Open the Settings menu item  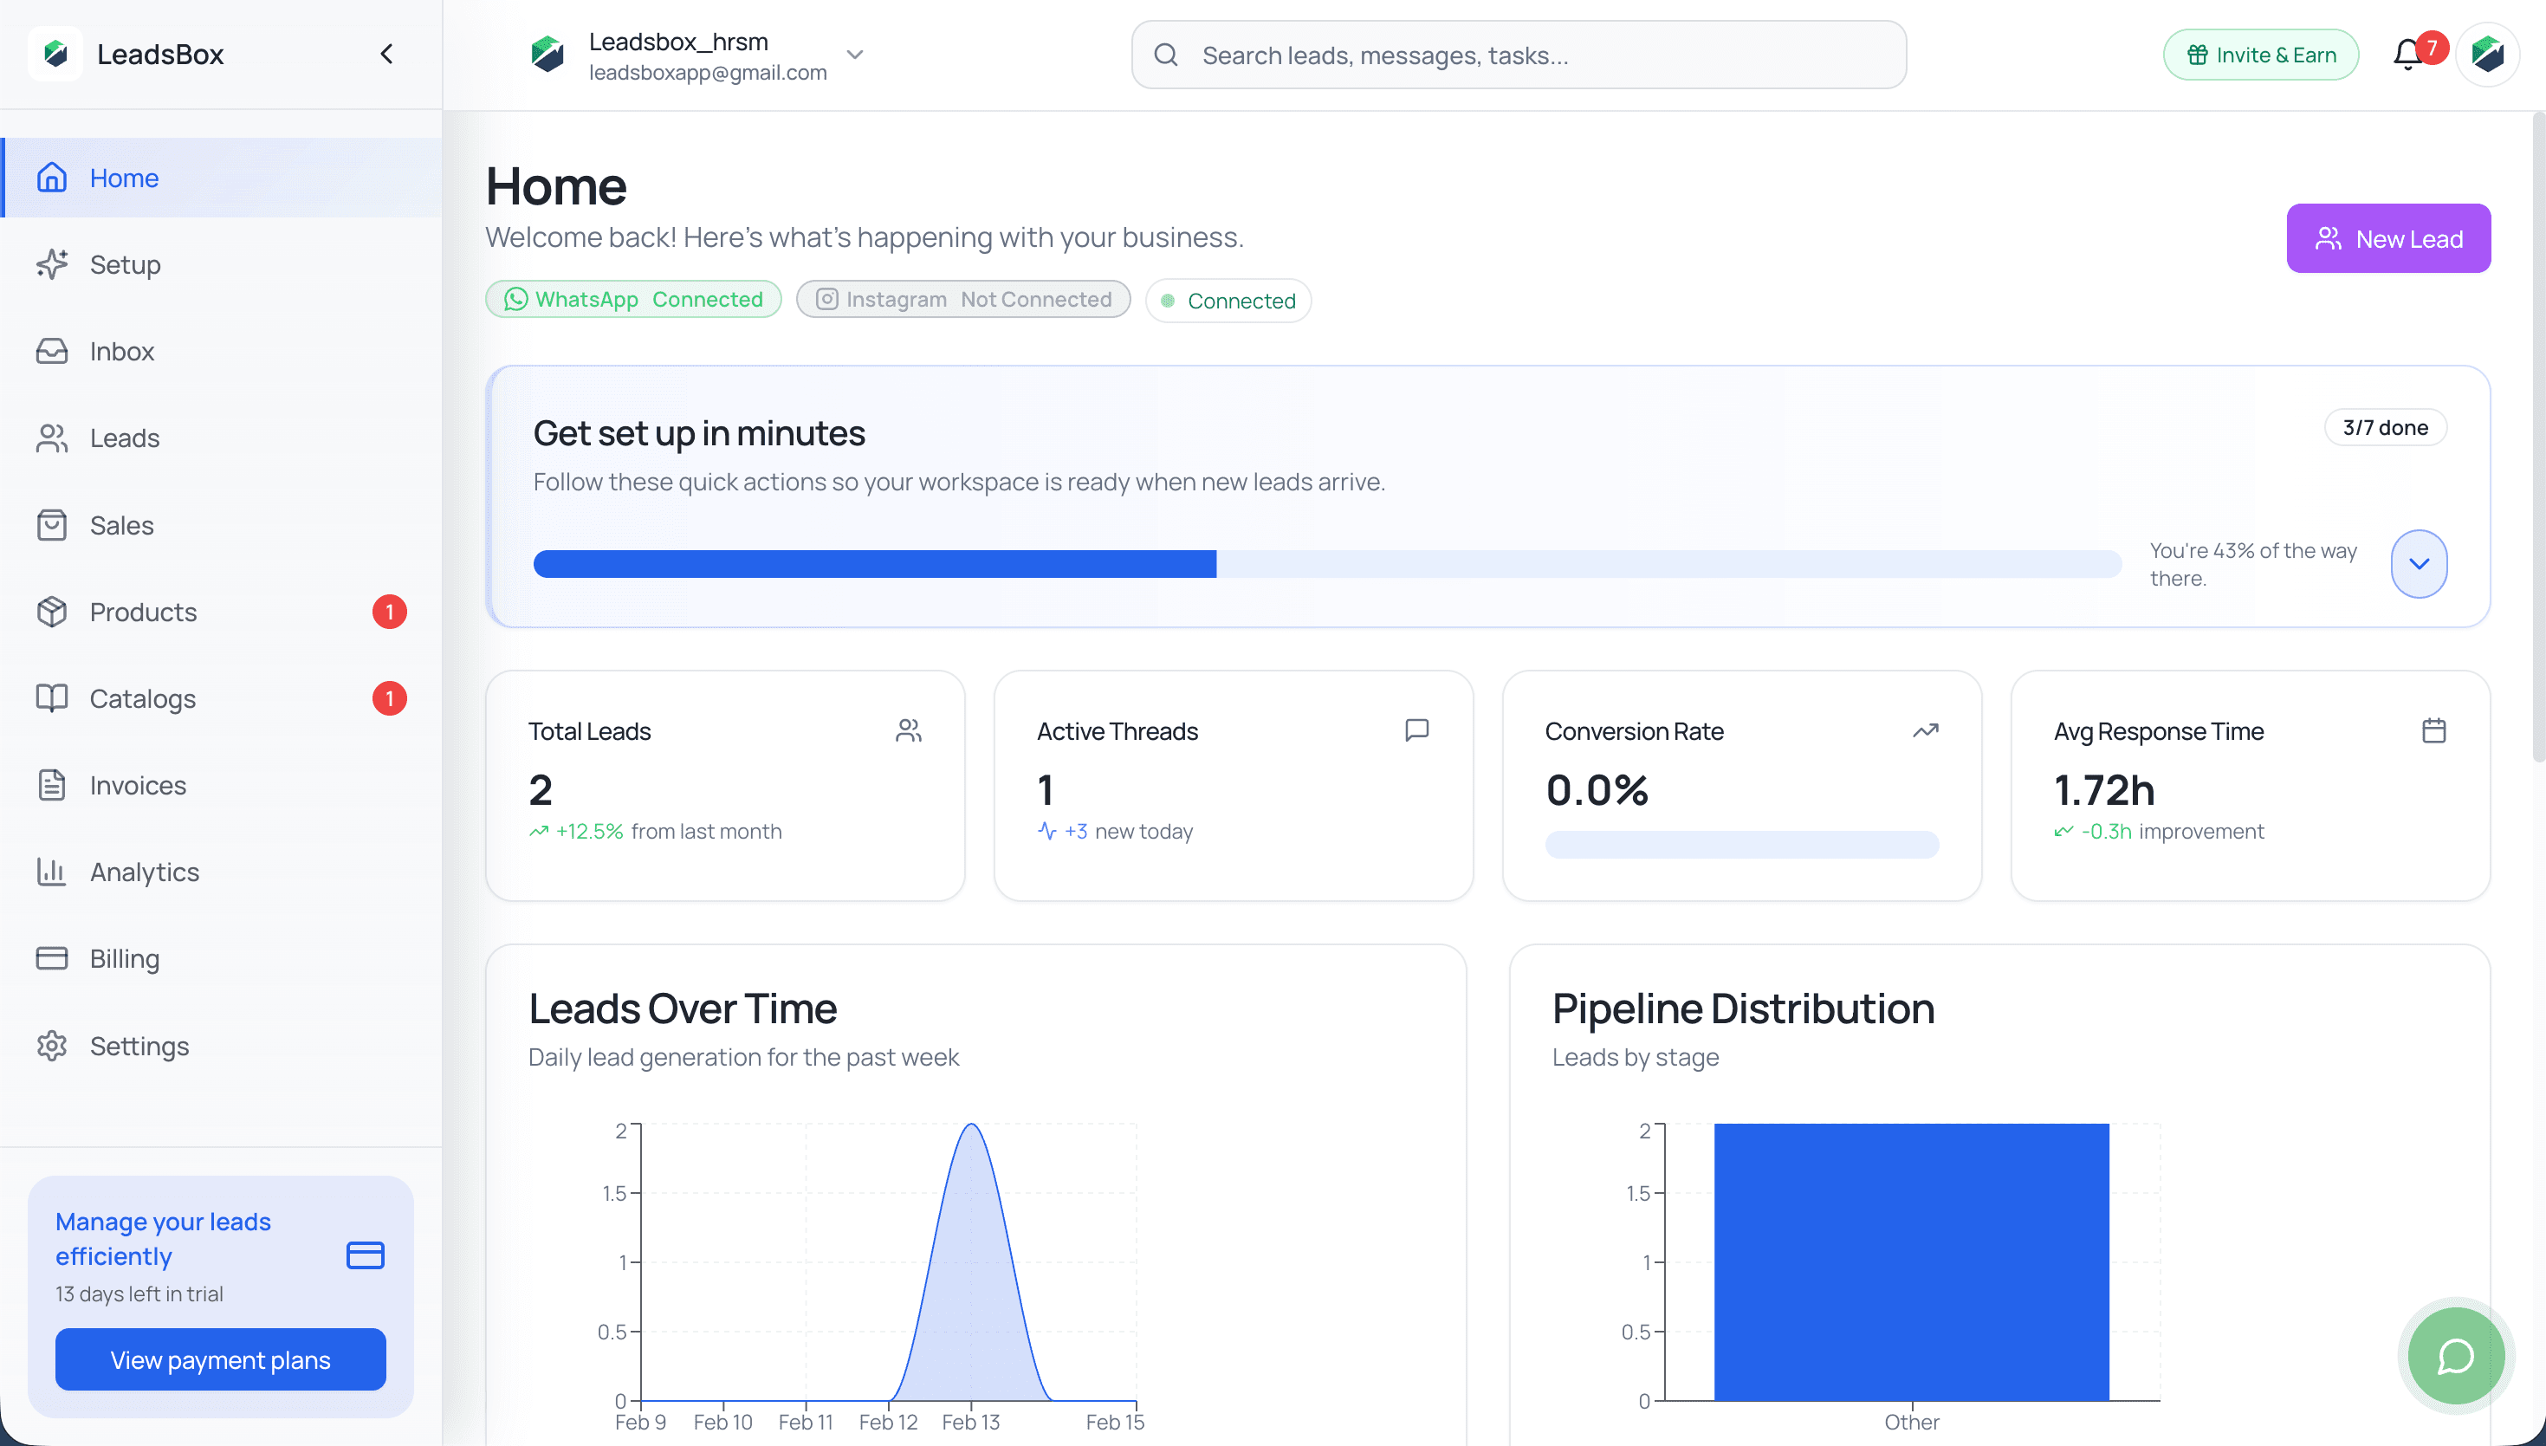[139, 1046]
